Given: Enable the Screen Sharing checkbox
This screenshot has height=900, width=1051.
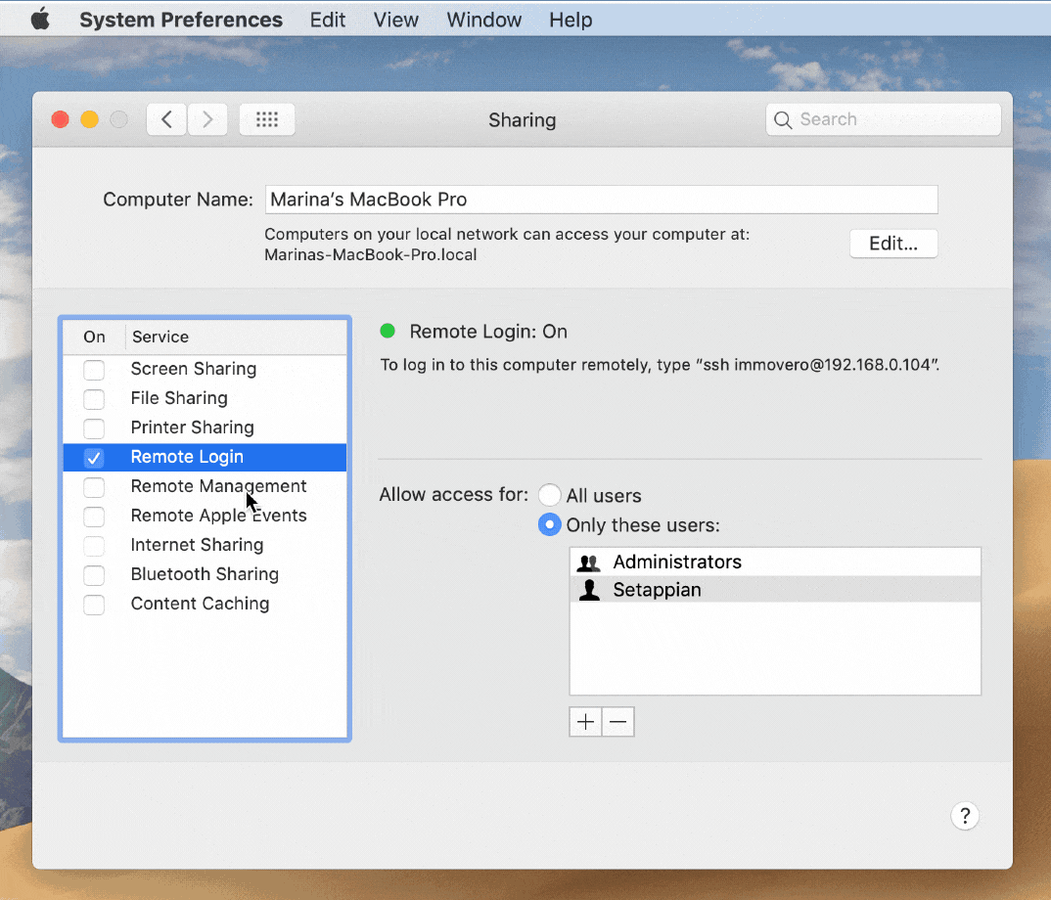Looking at the screenshot, I should point(94,369).
